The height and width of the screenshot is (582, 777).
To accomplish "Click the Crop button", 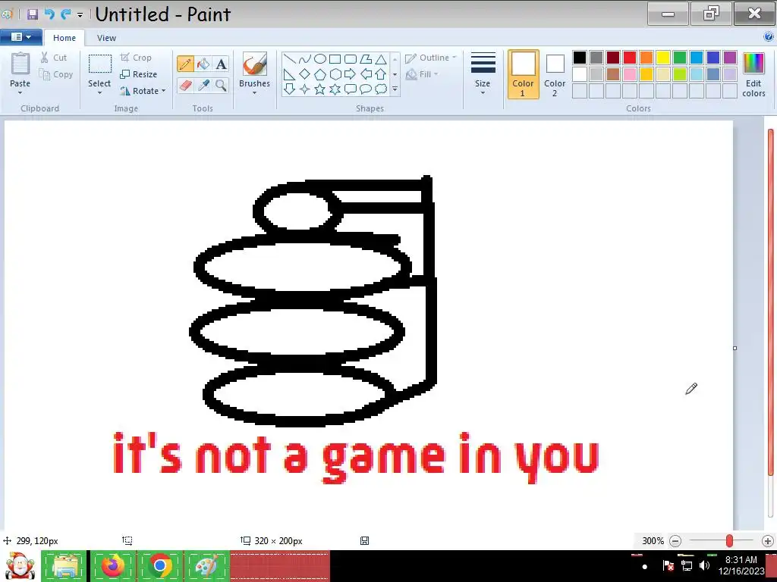I will point(136,58).
